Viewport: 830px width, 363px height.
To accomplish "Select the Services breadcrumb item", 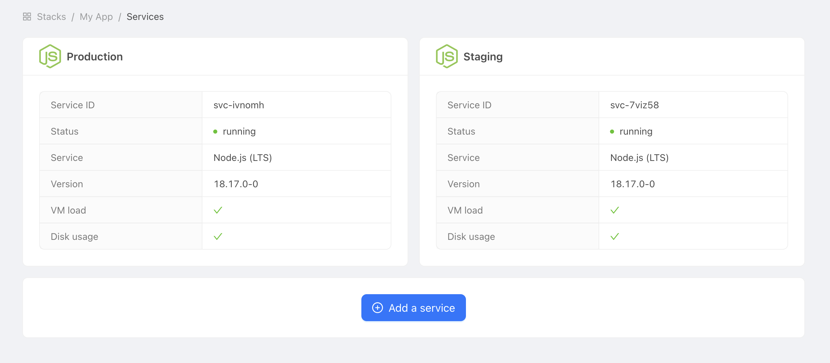I will (145, 17).
